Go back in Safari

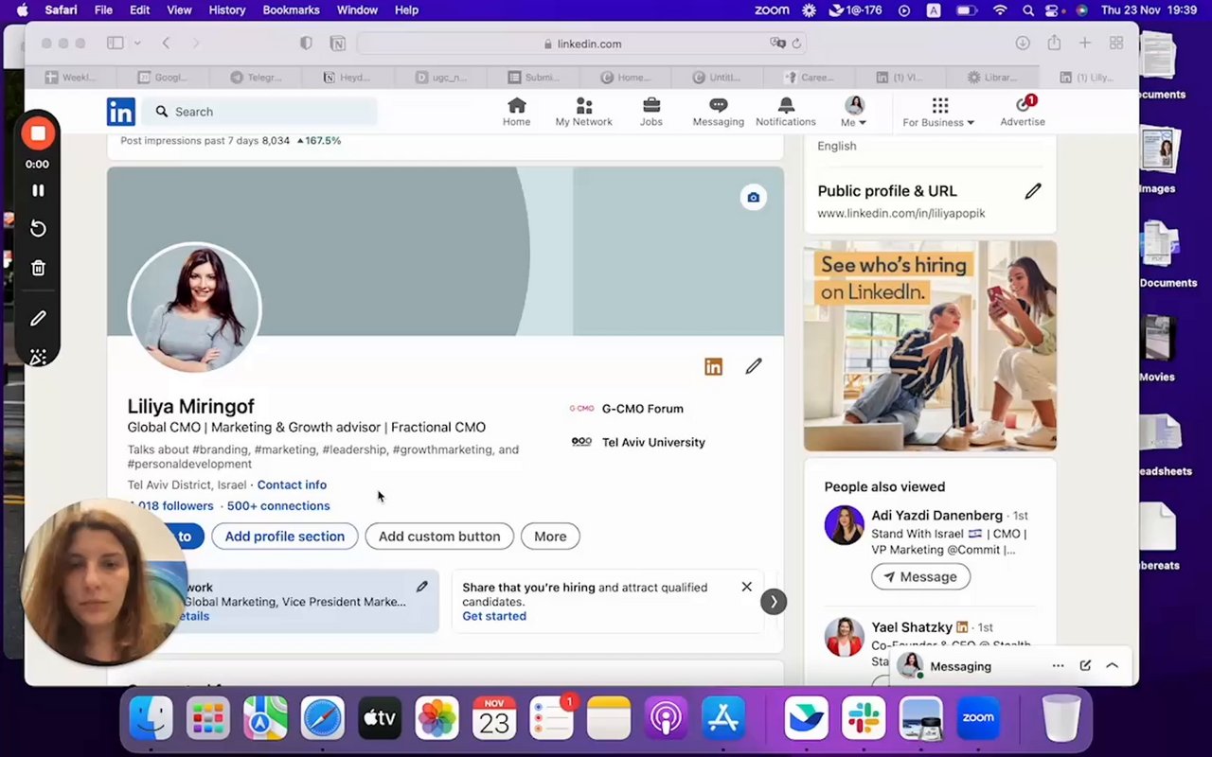tap(166, 44)
